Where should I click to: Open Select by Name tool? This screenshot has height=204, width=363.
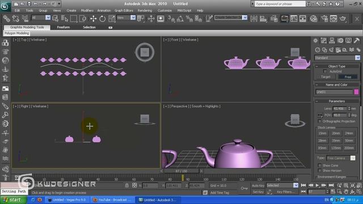[x=65, y=19]
